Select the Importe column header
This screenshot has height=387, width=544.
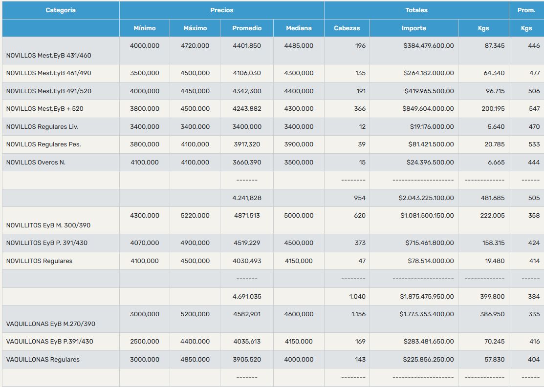coord(414,28)
